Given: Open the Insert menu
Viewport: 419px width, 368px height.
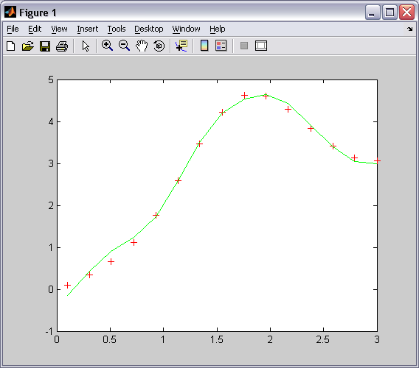Looking at the screenshot, I should [x=87, y=29].
